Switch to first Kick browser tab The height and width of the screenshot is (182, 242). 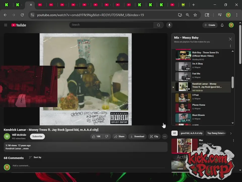point(7,5)
